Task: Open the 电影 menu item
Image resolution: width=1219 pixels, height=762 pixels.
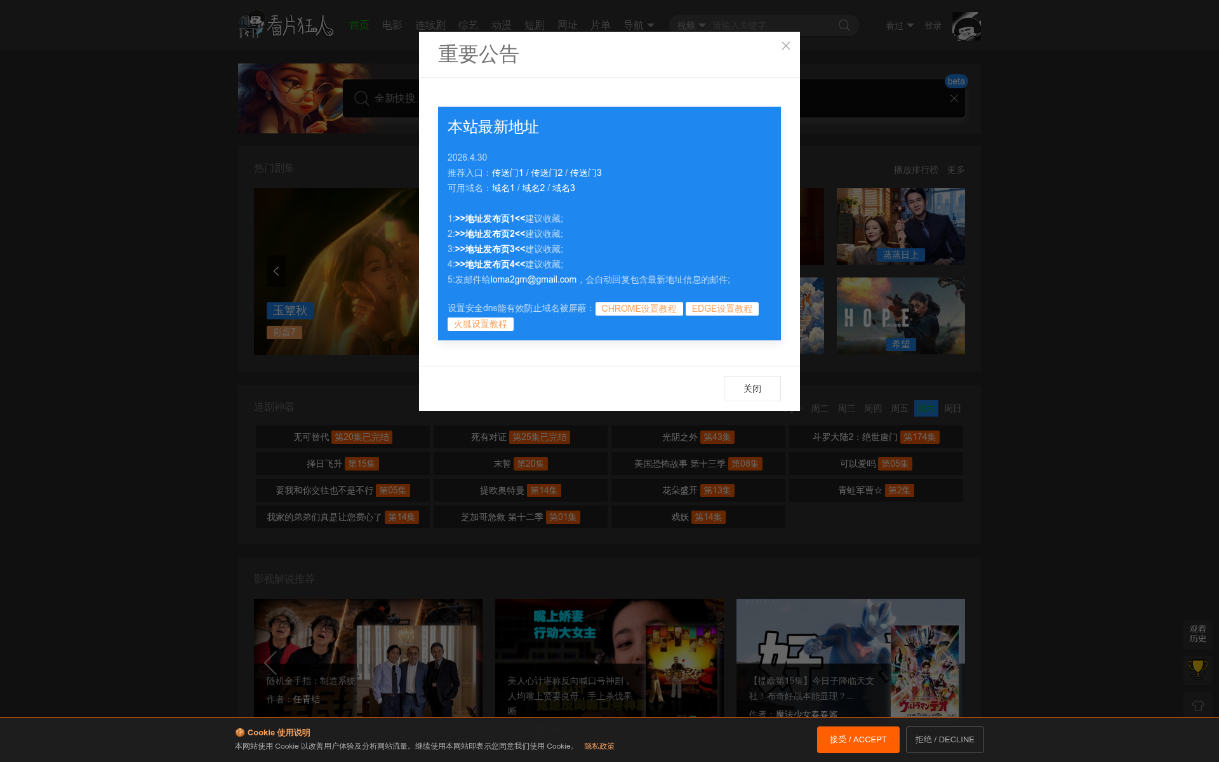Action: click(392, 25)
